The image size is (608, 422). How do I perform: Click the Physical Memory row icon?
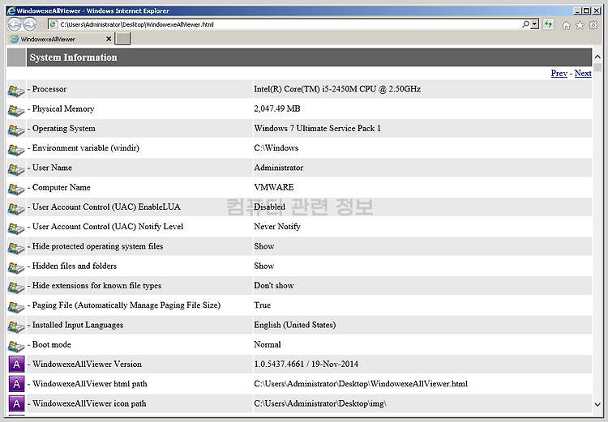[x=16, y=111]
